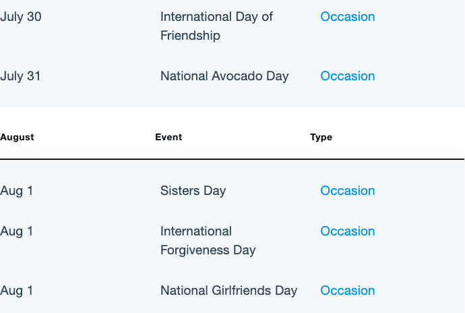Click the August column header
This screenshot has height=313, width=465.
click(17, 137)
